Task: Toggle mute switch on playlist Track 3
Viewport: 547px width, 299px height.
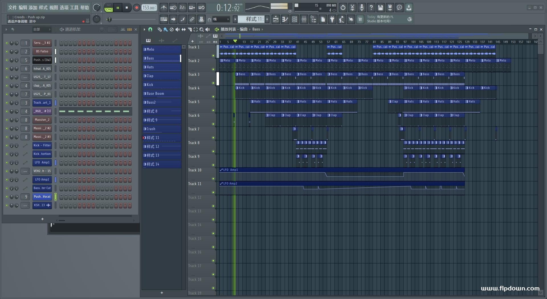Action: coord(213,83)
